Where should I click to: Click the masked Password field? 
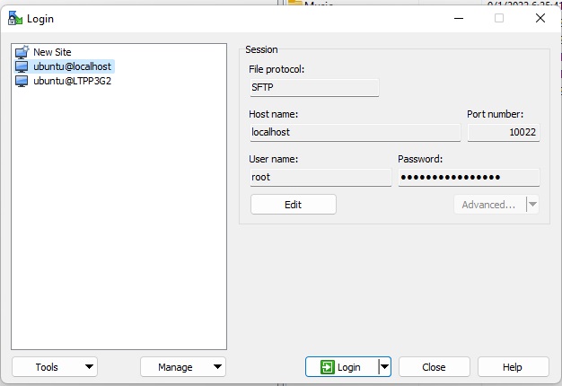click(x=469, y=177)
